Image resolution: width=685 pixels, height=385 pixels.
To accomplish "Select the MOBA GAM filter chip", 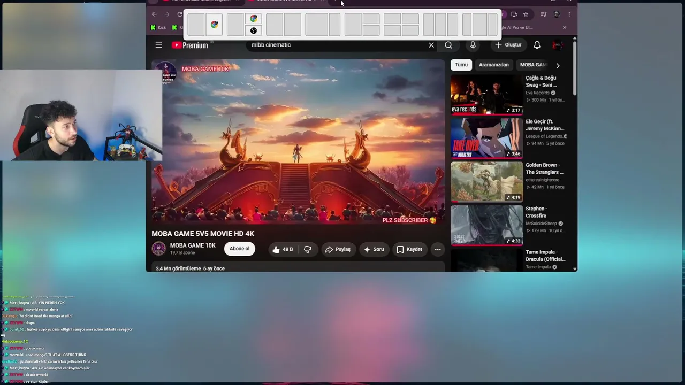I will click(533, 65).
